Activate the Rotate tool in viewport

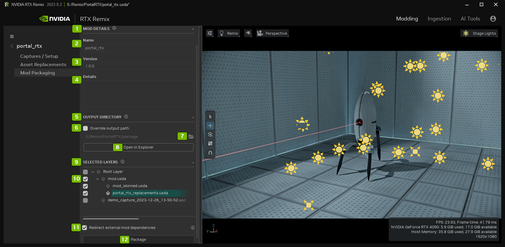coord(210,135)
